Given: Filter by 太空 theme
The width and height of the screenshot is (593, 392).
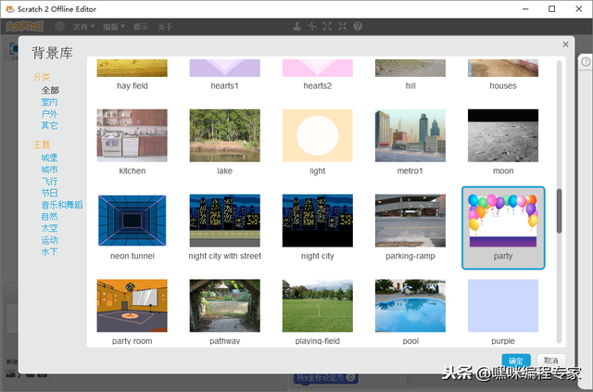Looking at the screenshot, I should (x=49, y=228).
